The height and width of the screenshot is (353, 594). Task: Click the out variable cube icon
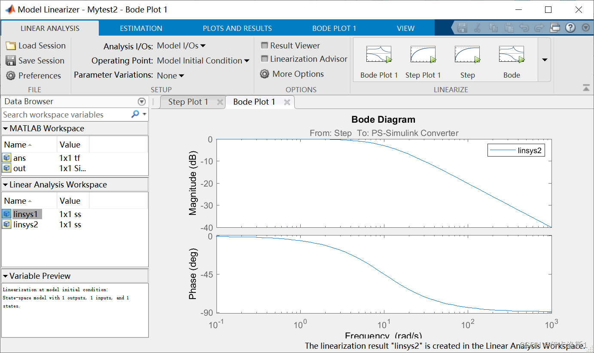7,168
